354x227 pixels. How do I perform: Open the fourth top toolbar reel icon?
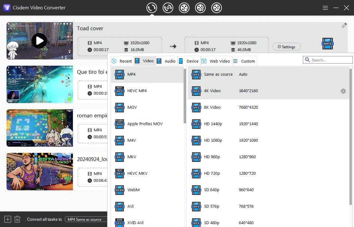200,8
